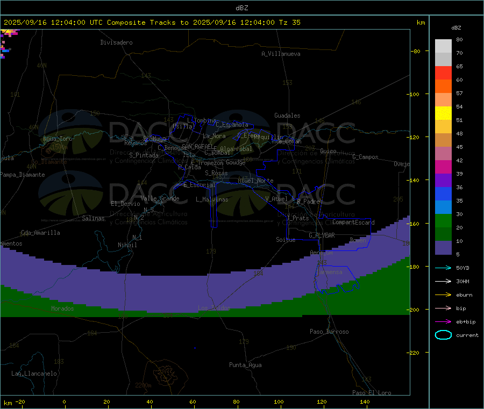Click the Divisadero map label

point(116,42)
